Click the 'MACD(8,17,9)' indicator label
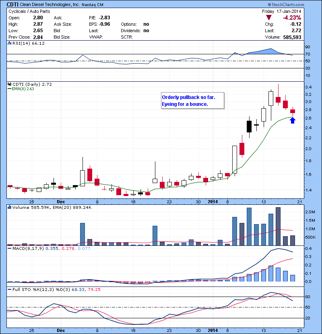This screenshot has width=322, height=334. pyautogui.click(x=28, y=249)
